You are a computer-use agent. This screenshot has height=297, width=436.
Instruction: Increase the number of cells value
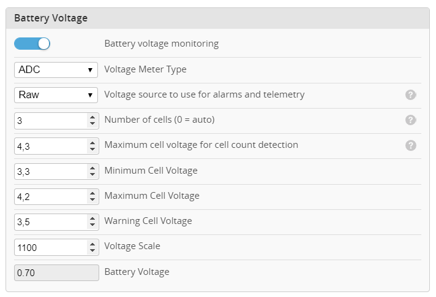click(92, 117)
